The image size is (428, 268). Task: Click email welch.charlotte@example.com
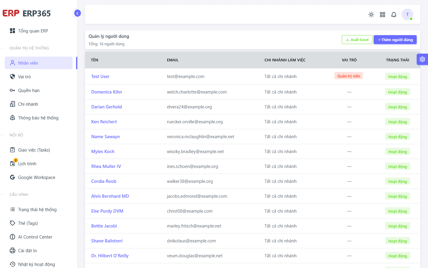[x=197, y=92]
